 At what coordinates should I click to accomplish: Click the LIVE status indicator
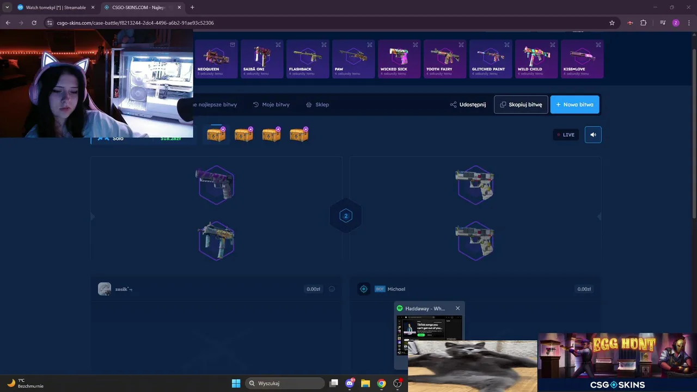(x=565, y=134)
